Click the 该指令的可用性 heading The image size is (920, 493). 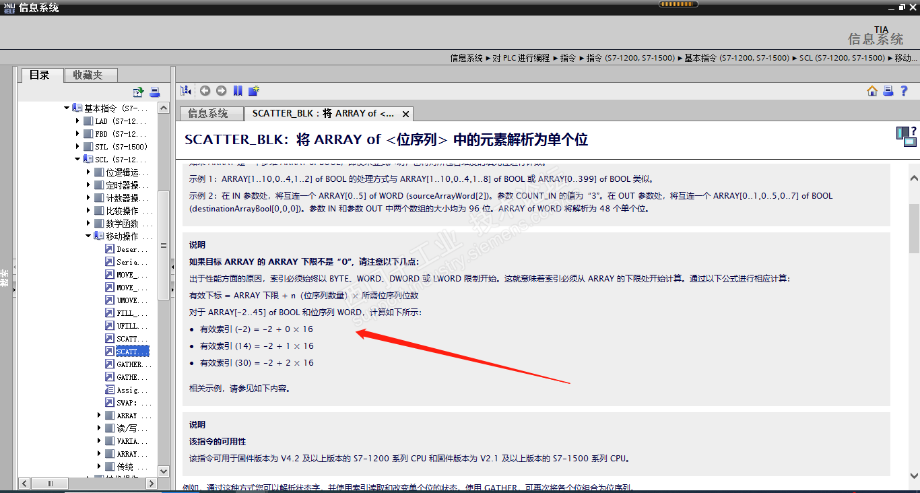click(218, 442)
